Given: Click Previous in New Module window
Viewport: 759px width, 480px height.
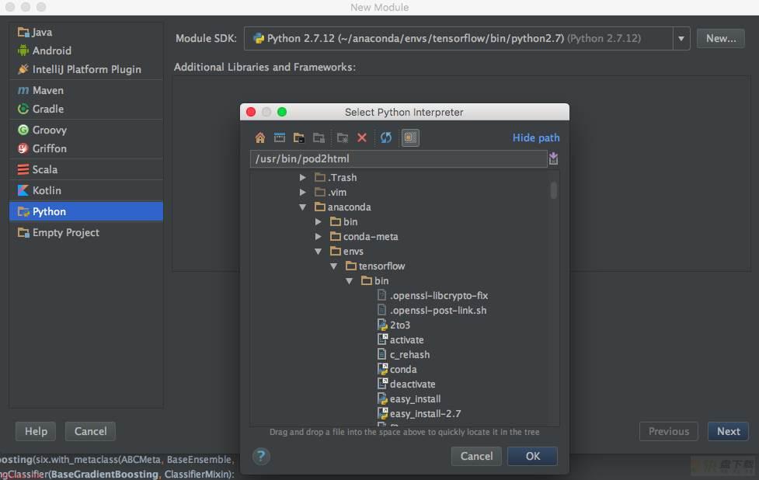Looking at the screenshot, I should (x=668, y=431).
